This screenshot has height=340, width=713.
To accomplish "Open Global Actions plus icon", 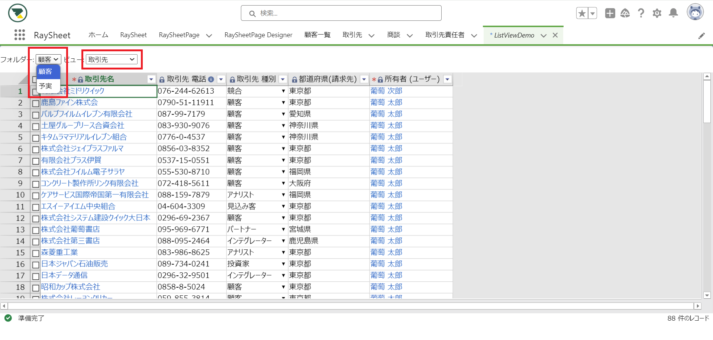I will (610, 13).
